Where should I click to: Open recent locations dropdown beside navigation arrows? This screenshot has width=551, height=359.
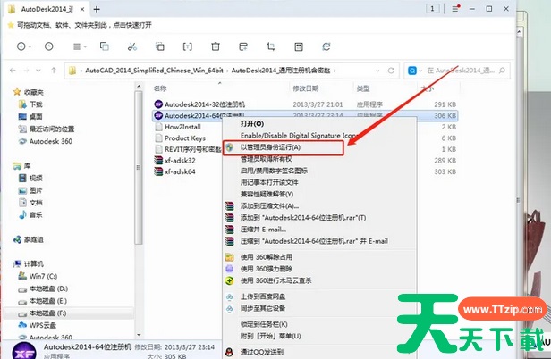pos(38,71)
